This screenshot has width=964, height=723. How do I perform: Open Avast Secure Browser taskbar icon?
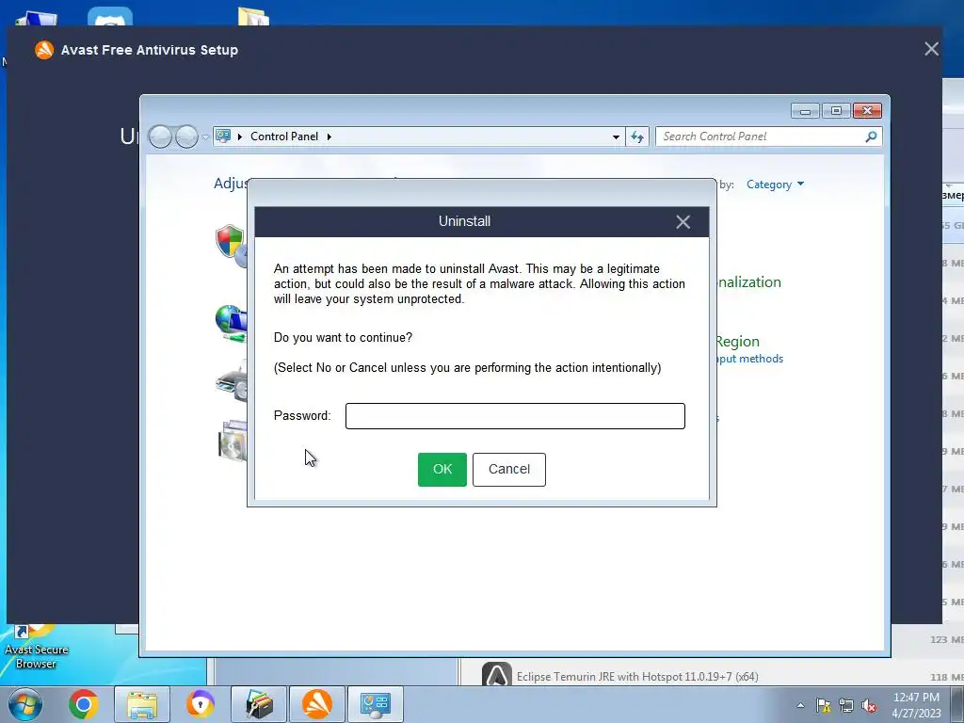[x=201, y=704]
